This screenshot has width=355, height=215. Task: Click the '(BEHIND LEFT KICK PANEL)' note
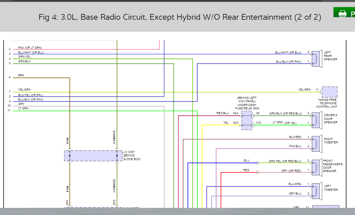247,99
